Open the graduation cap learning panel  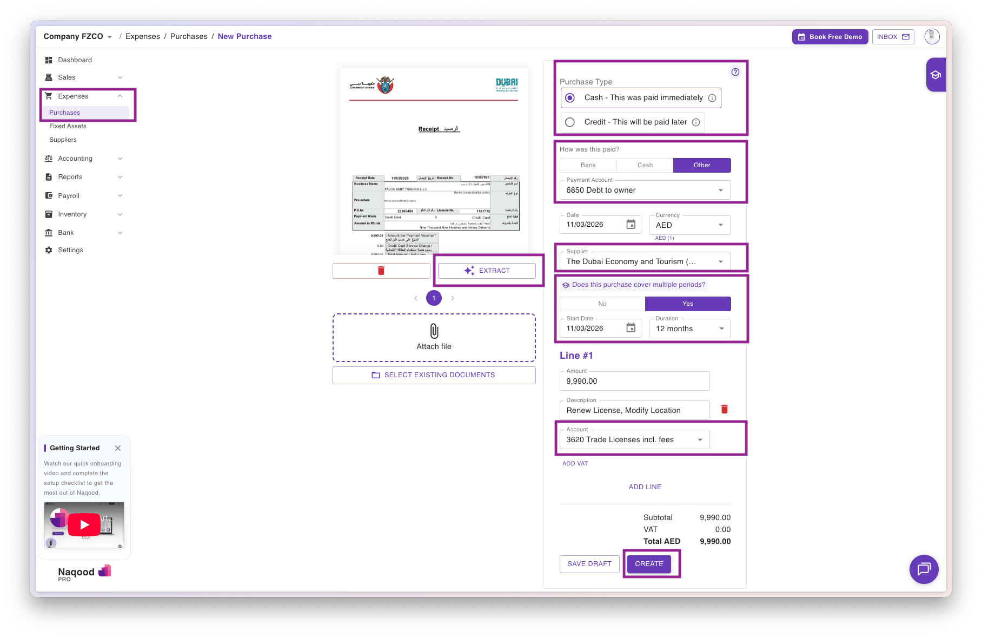[x=935, y=75]
